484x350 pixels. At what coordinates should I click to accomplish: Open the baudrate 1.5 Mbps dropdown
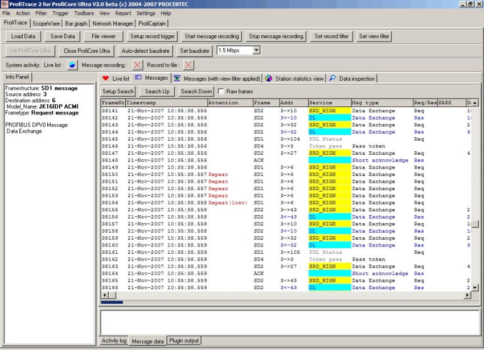click(x=256, y=51)
